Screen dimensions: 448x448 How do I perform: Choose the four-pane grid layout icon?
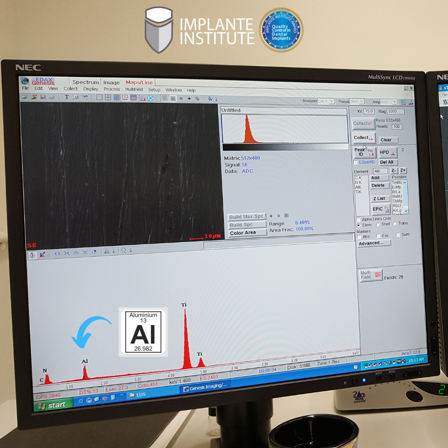pos(108,98)
